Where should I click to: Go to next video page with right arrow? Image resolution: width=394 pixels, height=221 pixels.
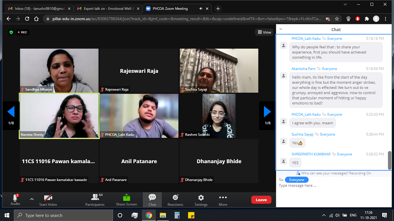coord(267,112)
